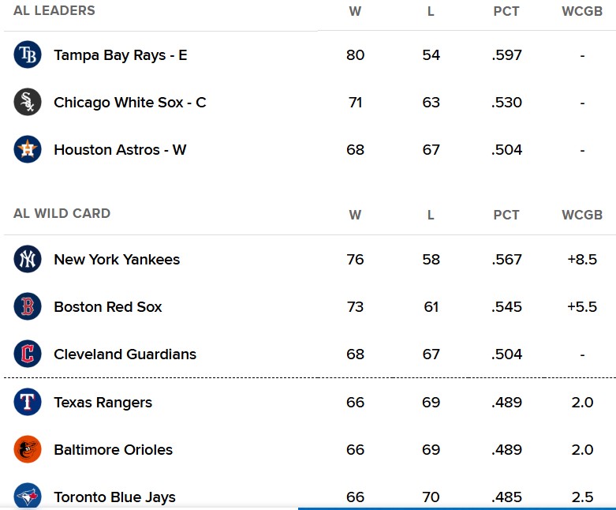
Task: Click the Houston Astros logo
Action: tap(28, 149)
